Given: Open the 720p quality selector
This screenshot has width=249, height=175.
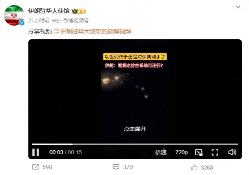Looking at the screenshot, I should pyautogui.click(x=182, y=152).
